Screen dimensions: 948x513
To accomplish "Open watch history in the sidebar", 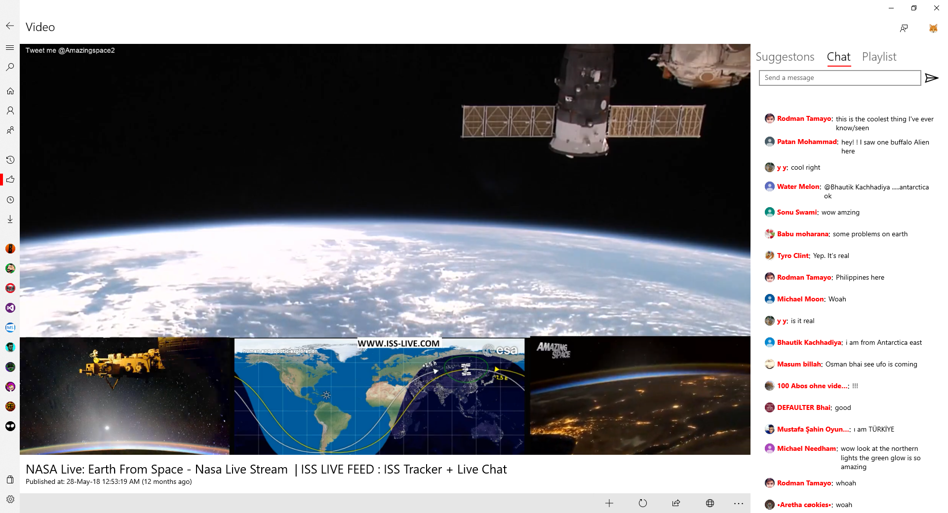I will (x=10, y=160).
